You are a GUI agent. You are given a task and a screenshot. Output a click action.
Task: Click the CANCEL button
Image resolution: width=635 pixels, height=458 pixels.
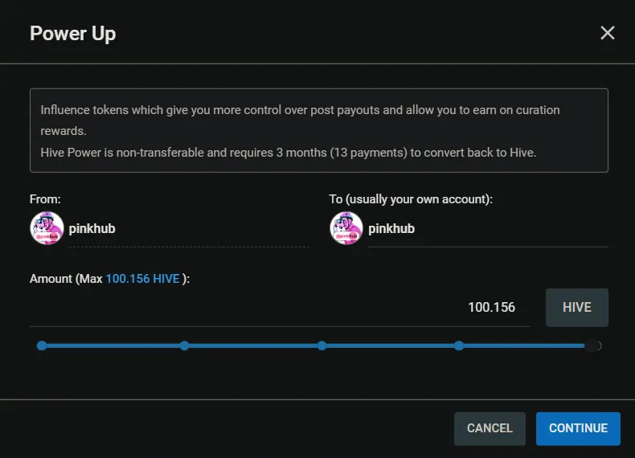tap(490, 428)
